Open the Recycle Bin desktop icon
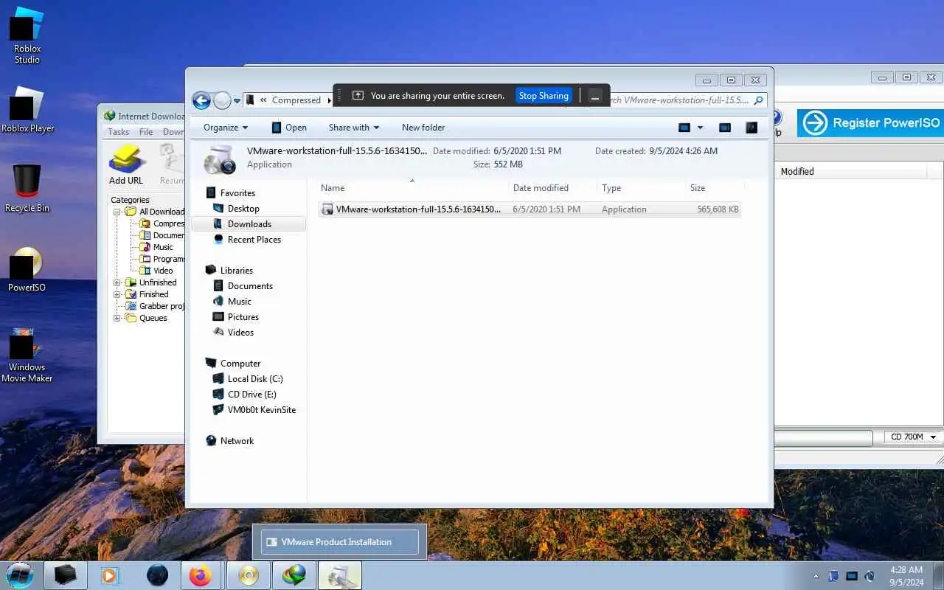 pyautogui.click(x=27, y=189)
